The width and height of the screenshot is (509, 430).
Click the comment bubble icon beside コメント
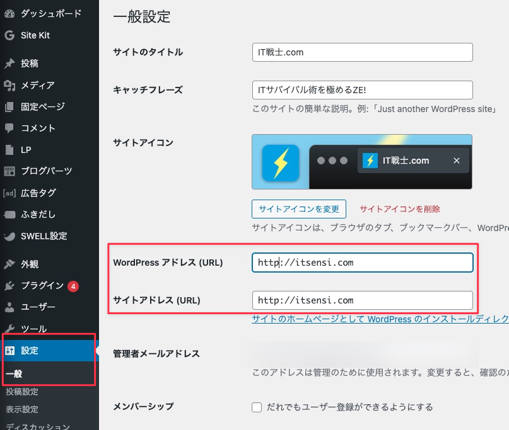[x=9, y=128]
